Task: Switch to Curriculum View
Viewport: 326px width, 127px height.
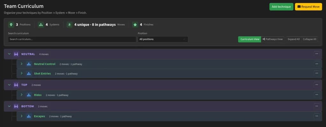Action: (250, 39)
